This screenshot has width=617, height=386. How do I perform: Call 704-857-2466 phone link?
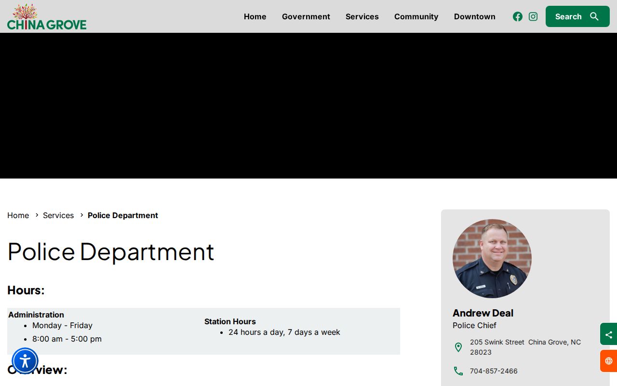click(494, 371)
